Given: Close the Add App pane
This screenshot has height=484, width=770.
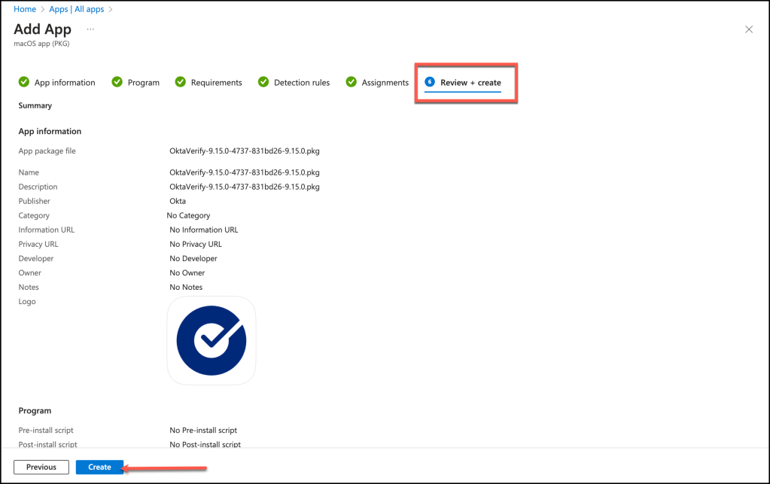Looking at the screenshot, I should click(748, 29).
